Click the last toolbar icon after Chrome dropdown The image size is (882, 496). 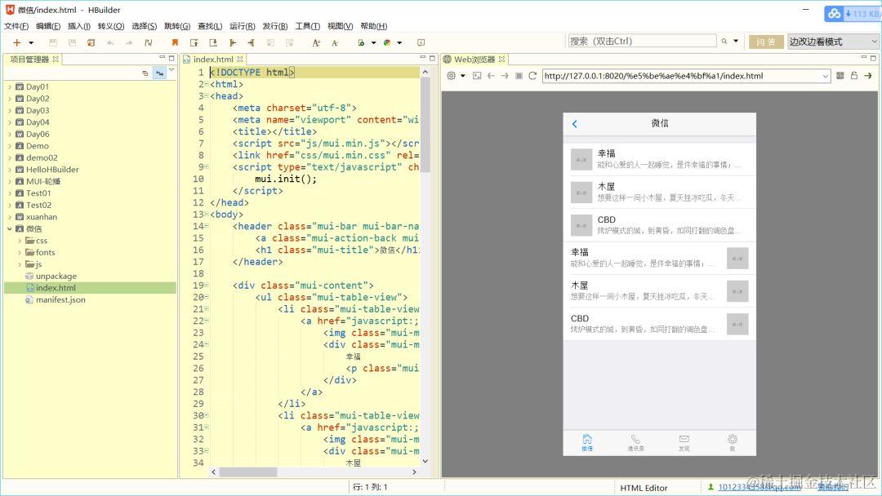point(421,42)
